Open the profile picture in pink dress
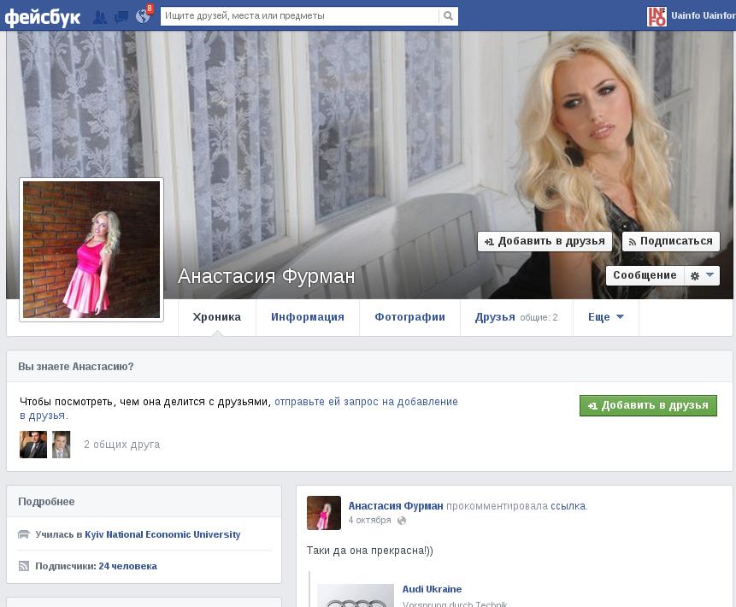 pyautogui.click(x=91, y=250)
